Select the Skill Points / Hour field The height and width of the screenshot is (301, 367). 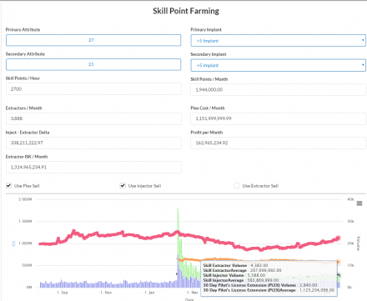[93, 89]
